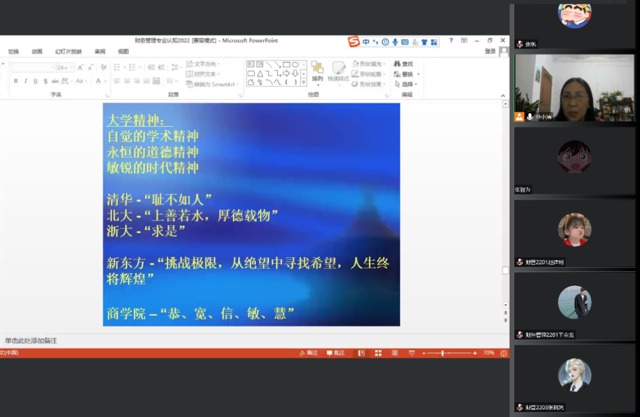Click the rectangle shape in the shapes gallery
The height and width of the screenshot is (417, 640).
click(286, 65)
